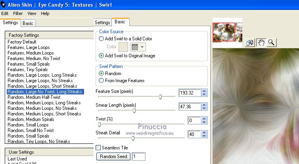
Task: Select Random, Large Loops, Long Streaks preset
Action: pos(42,75)
